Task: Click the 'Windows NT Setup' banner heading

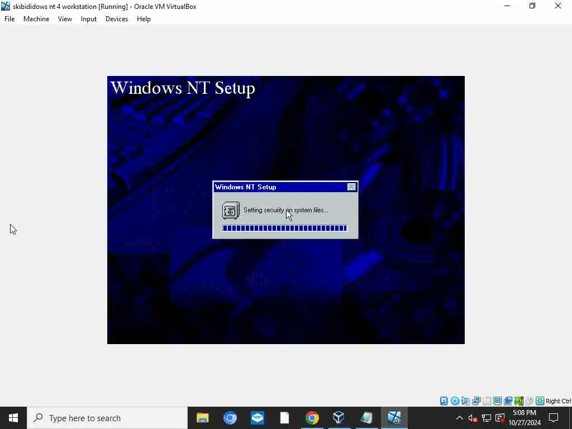Action: tap(183, 88)
